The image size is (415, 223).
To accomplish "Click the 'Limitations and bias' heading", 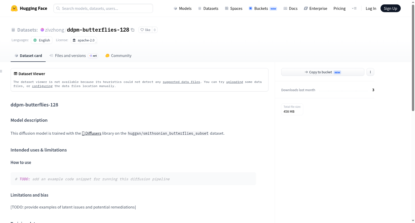I will (29, 195).
